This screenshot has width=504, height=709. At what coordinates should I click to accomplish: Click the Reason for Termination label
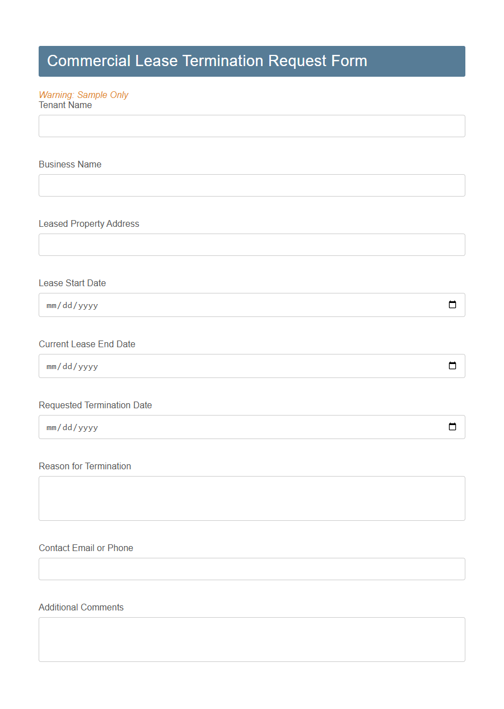point(85,466)
